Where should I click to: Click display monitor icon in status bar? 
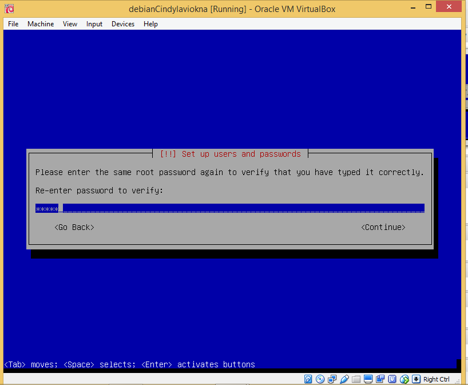368,379
